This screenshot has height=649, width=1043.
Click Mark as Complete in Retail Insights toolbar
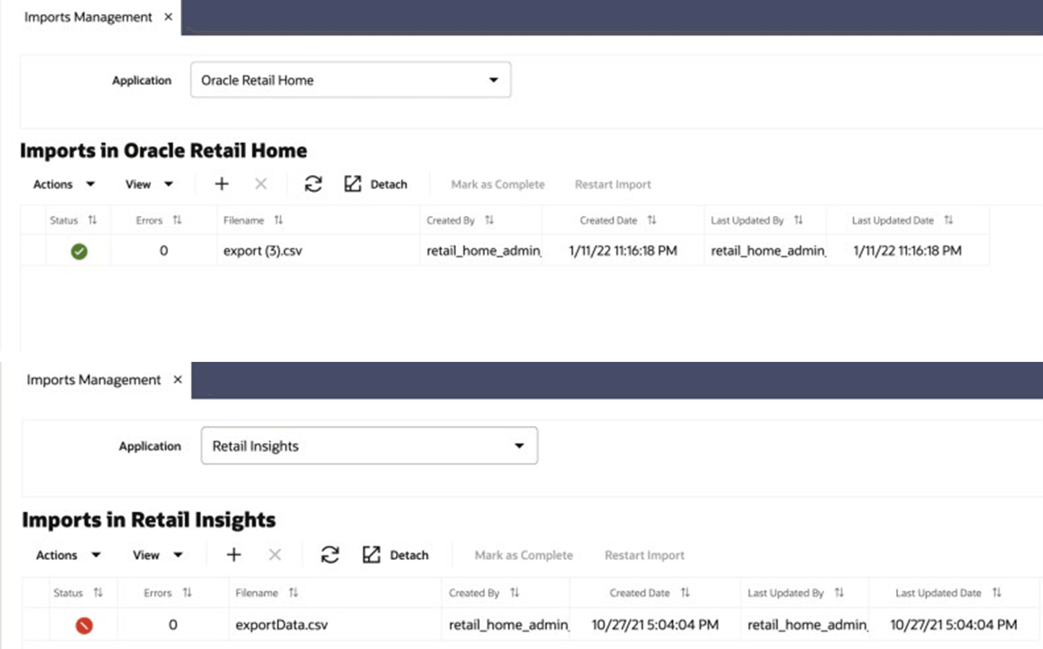pyautogui.click(x=524, y=555)
